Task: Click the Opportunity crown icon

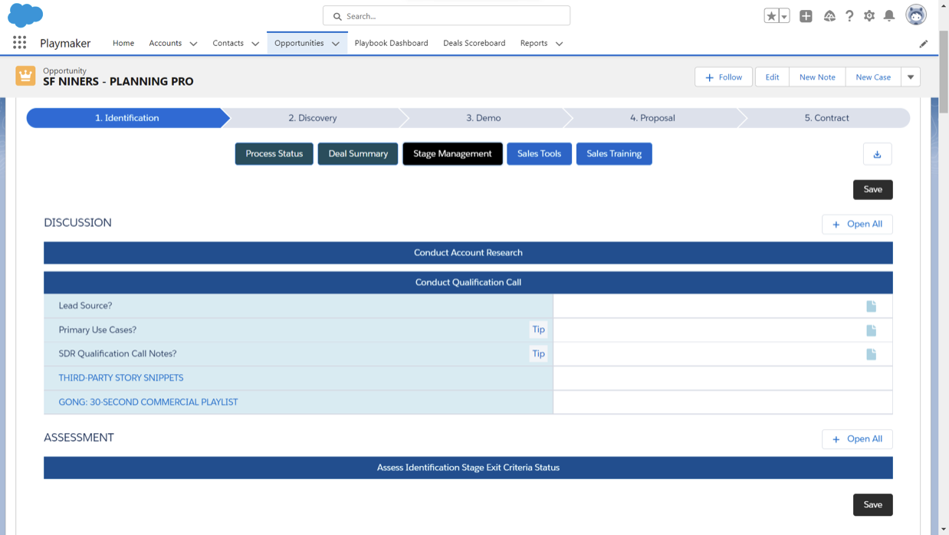Action: point(25,76)
